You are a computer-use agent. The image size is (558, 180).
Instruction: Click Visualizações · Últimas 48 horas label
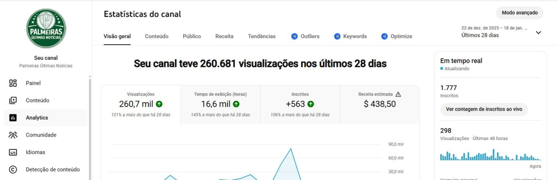[x=474, y=139]
